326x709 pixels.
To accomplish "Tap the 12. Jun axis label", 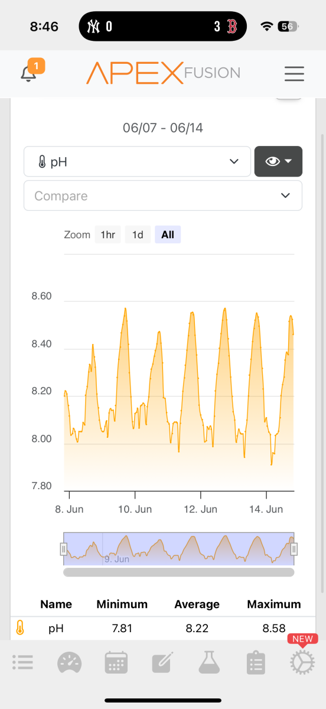I will (201, 509).
